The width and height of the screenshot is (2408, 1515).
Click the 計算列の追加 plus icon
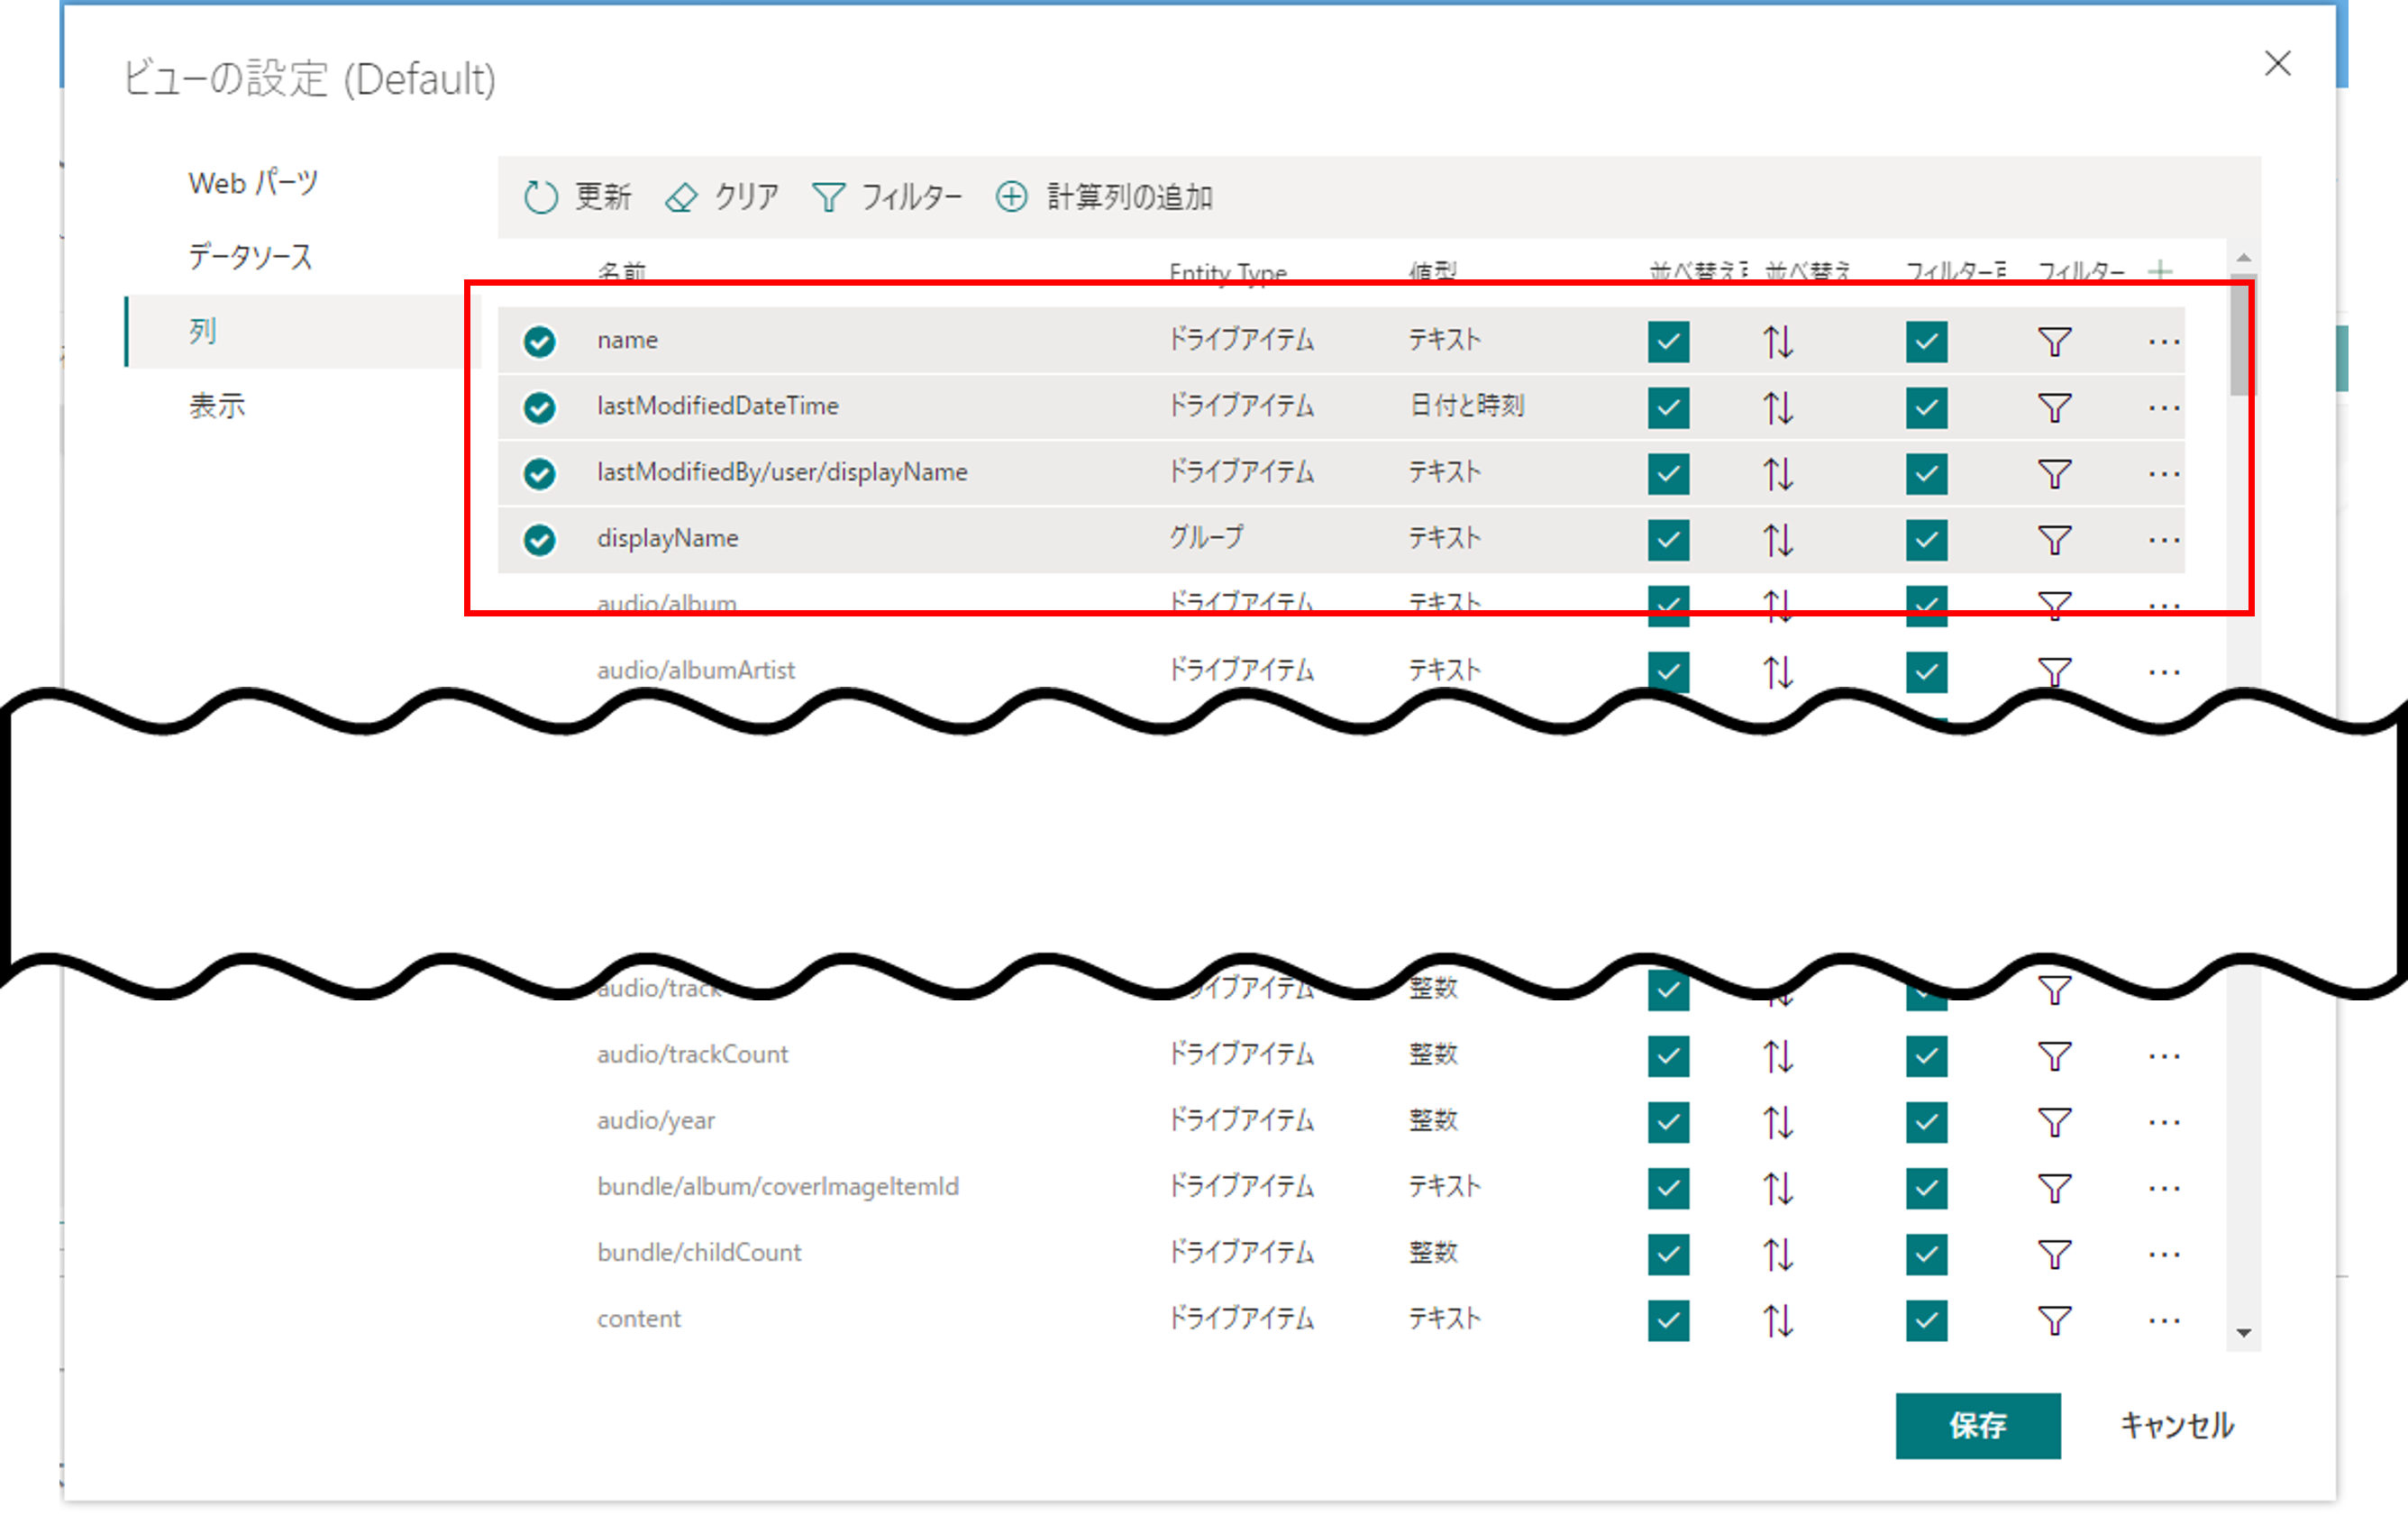(1011, 196)
